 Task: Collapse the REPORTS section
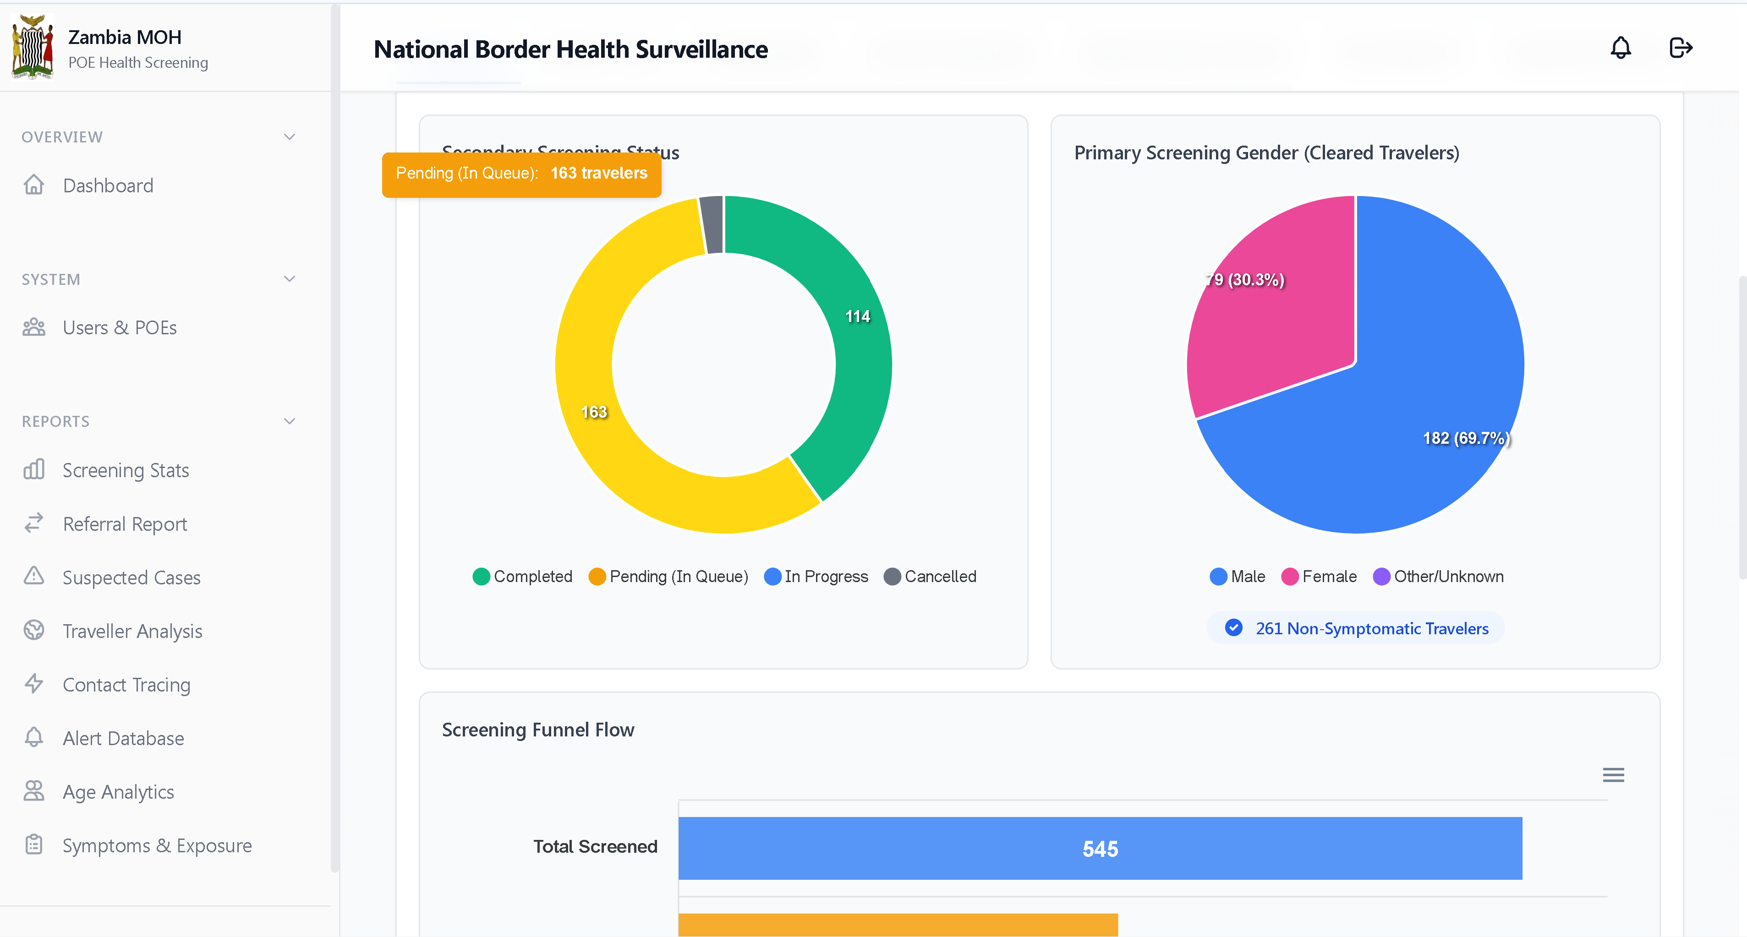click(x=290, y=420)
